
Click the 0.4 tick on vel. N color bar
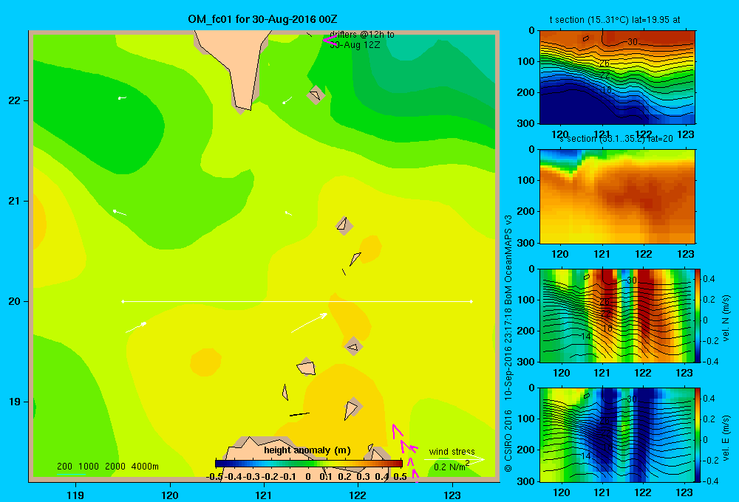click(x=709, y=279)
